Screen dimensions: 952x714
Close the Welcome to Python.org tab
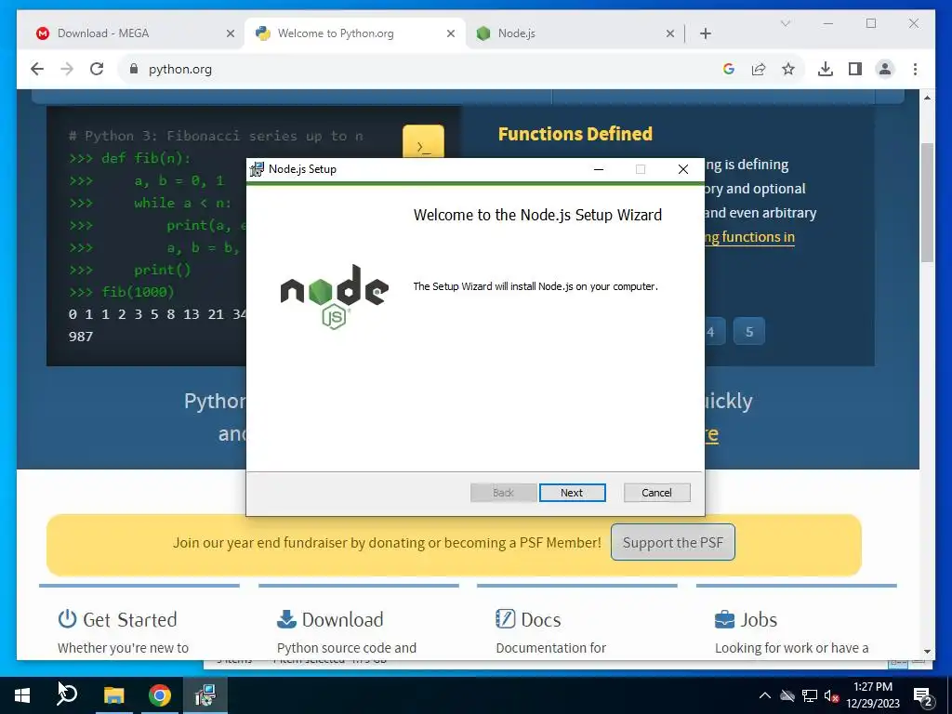[x=451, y=33]
